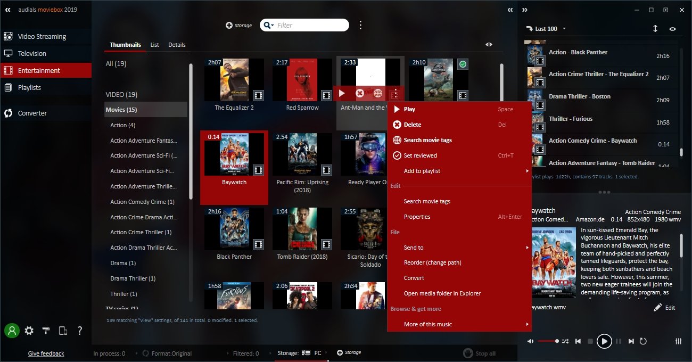
Task: Toggle reviewed checkmark on Jurassic World thumbnail
Action: (463, 64)
